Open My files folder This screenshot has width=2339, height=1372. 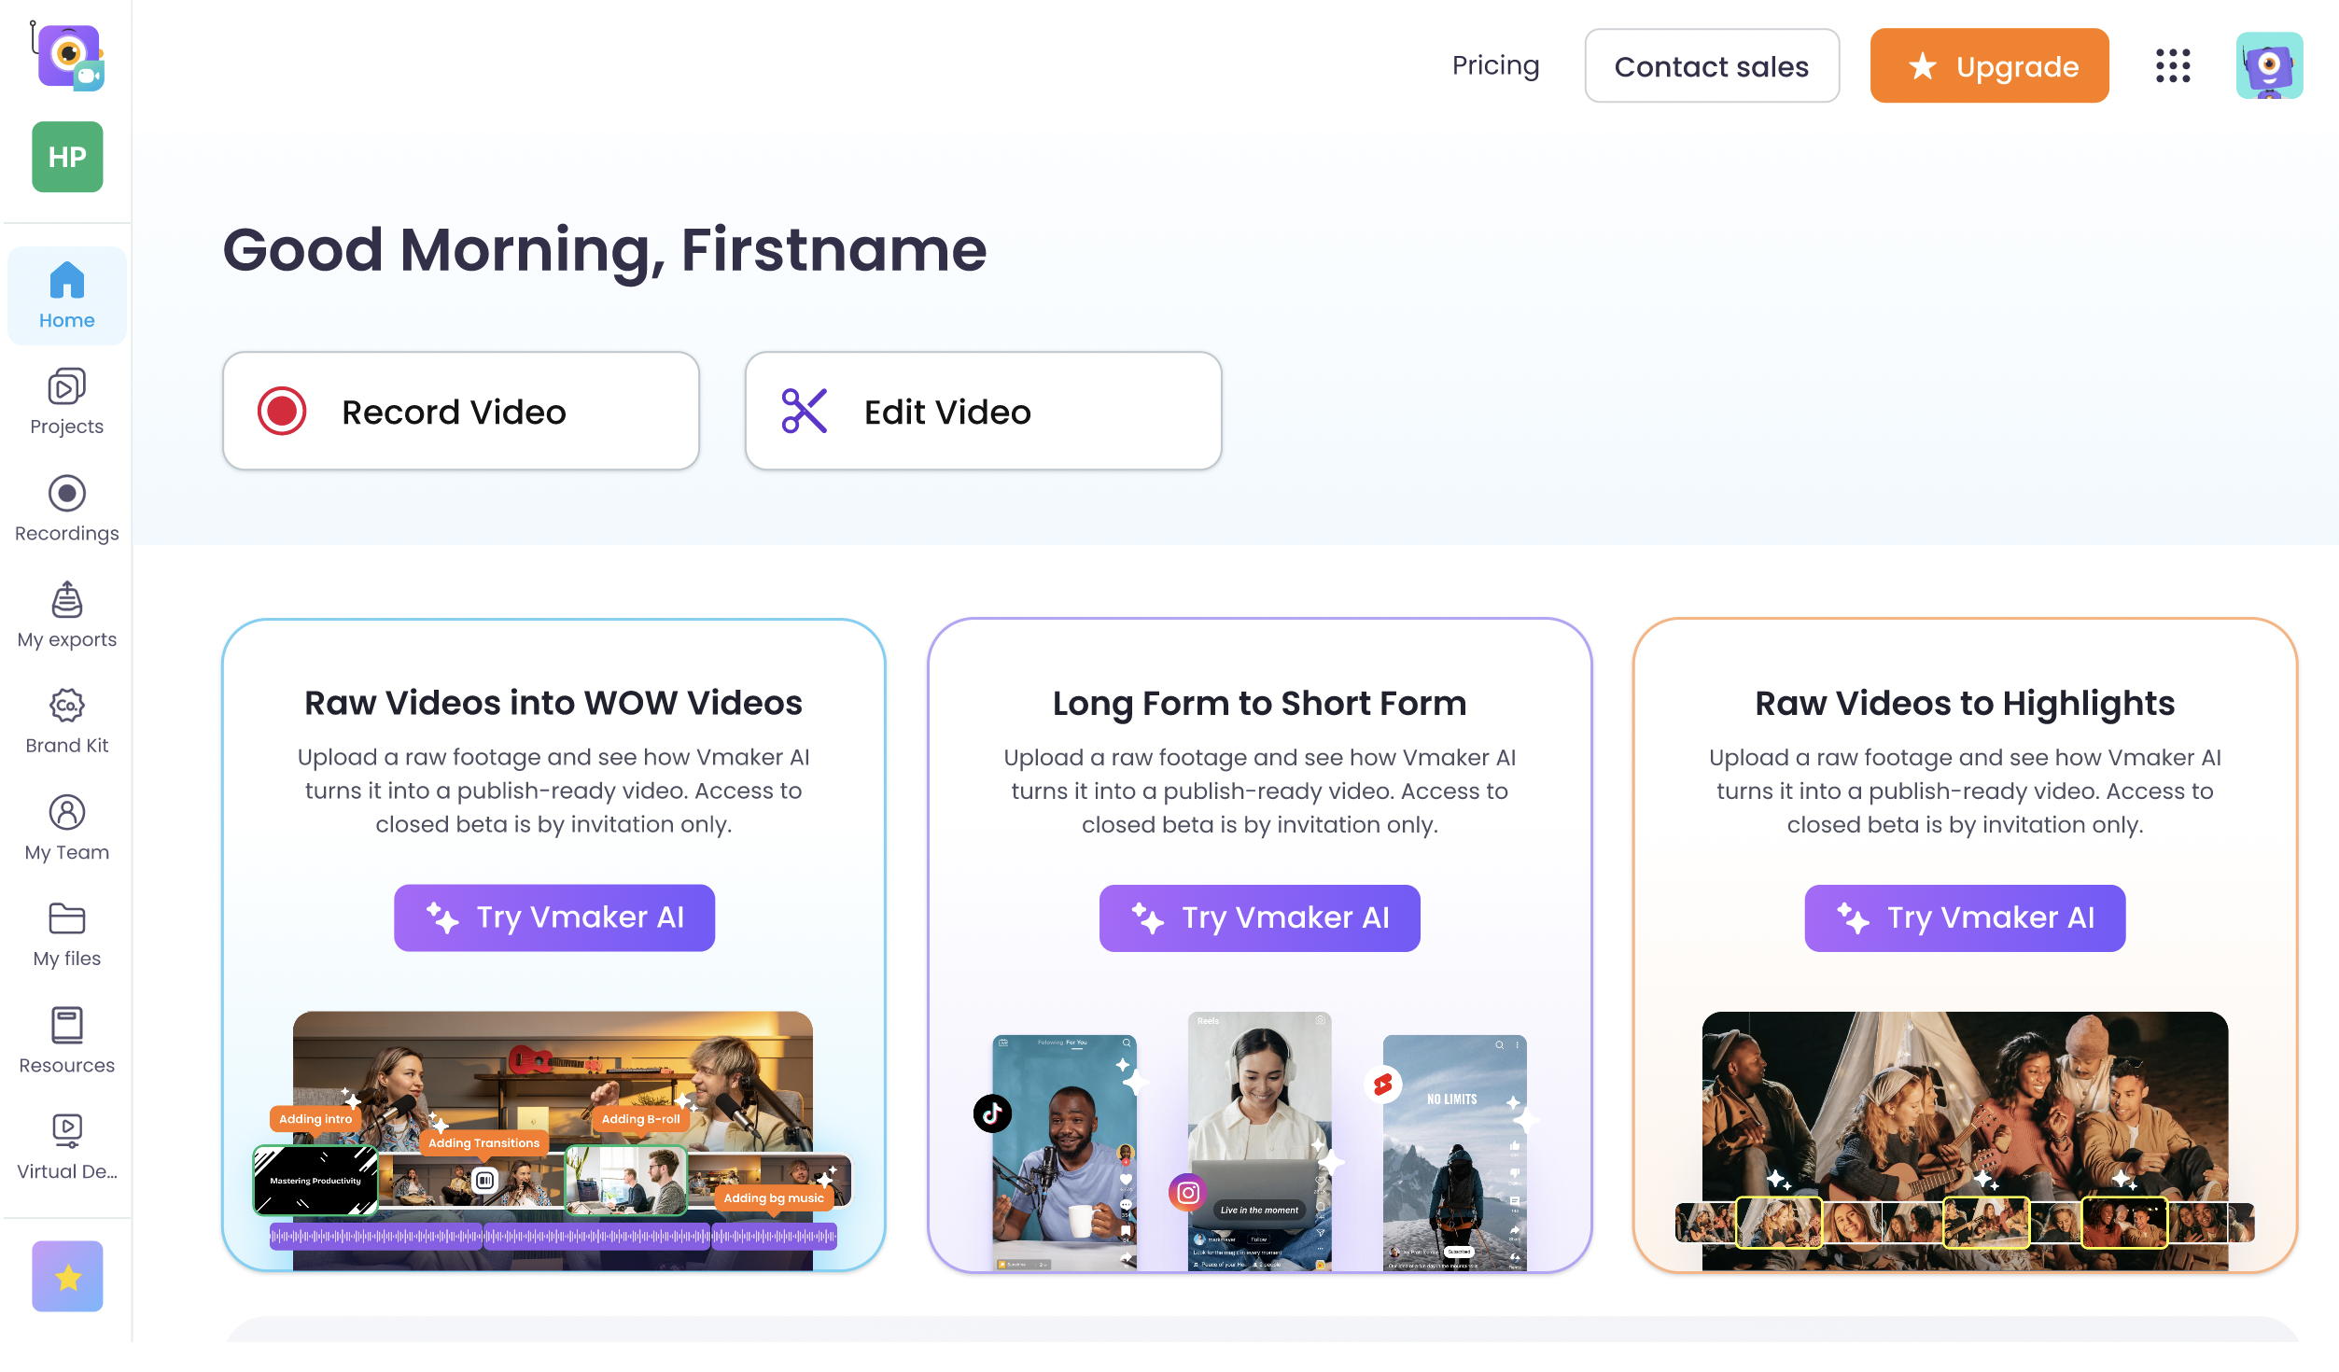tap(66, 934)
